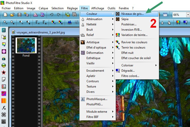Select Dégradé menu entry
Viewport: 190px width, 127px height.
click(137, 71)
